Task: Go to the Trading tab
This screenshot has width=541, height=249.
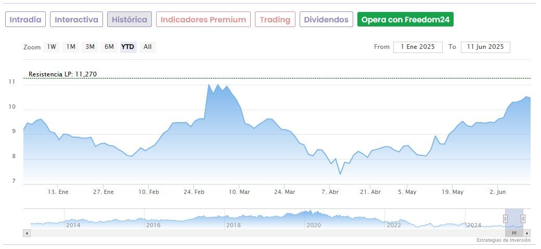Action: 275,20
